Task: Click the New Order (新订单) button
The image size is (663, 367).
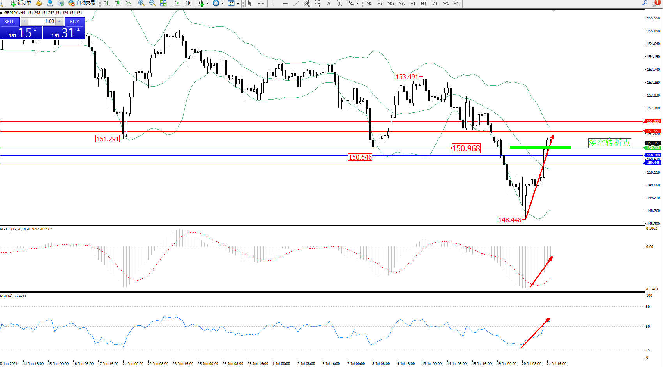Action: tap(20, 3)
